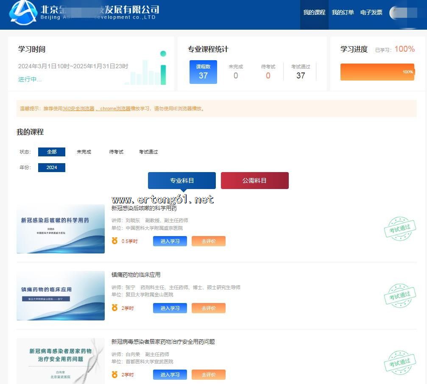The height and width of the screenshot is (384, 427).
Task: Select the 全部 status filter
Action: [52, 152]
